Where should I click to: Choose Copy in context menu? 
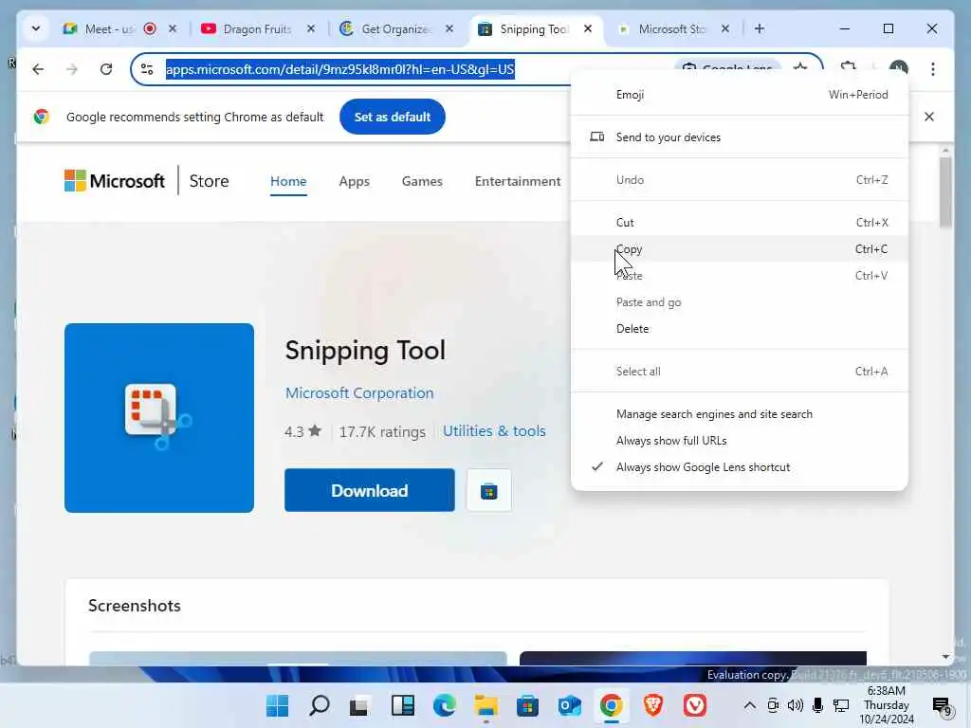click(740, 249)
